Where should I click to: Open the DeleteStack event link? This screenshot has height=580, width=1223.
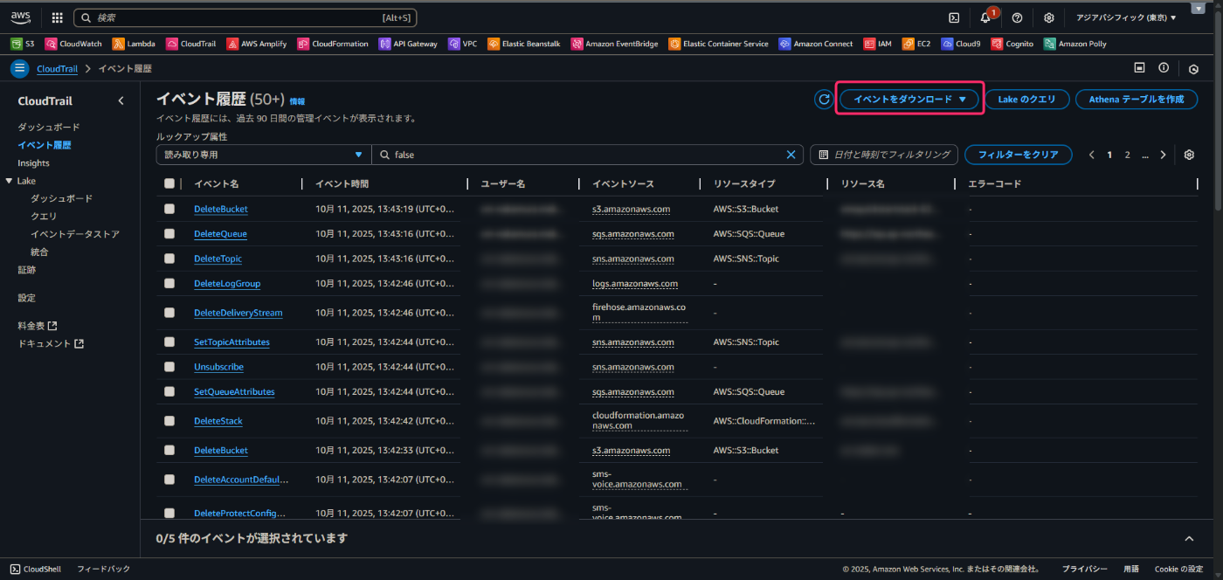point(218,421)
